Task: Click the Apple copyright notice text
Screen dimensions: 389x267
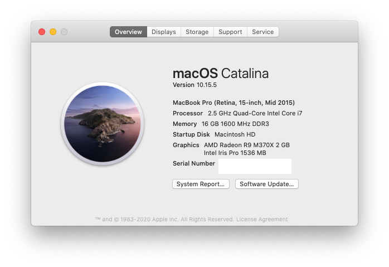Action: click(x=165, y=220)
